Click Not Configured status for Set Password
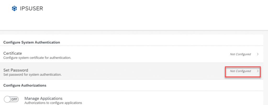Screen dimensions: 268x105 click(240, 71)
